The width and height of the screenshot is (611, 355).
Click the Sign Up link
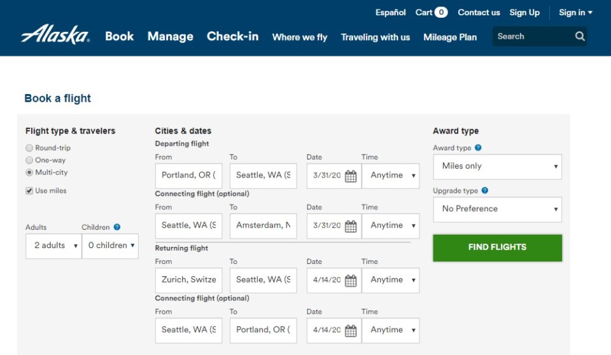click(x=524, y=13)
